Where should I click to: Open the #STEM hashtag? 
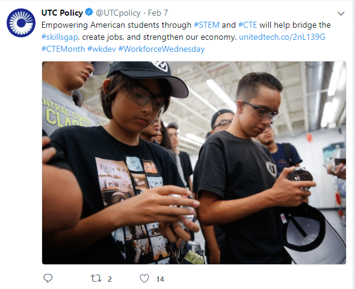(x=207, y=25)
